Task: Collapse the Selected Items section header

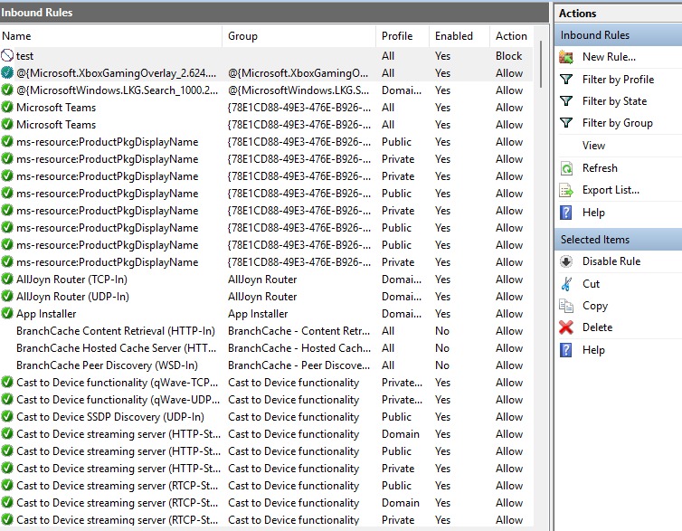Action: coord(618,239)
